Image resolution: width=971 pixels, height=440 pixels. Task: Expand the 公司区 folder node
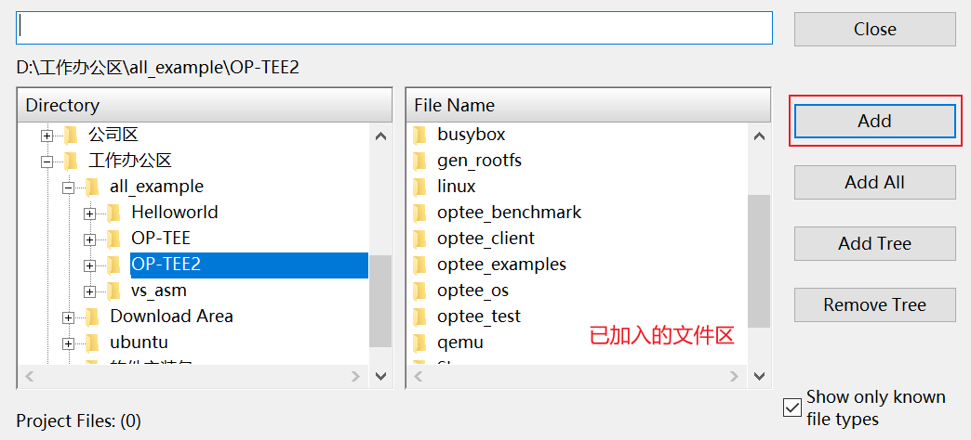47,136
